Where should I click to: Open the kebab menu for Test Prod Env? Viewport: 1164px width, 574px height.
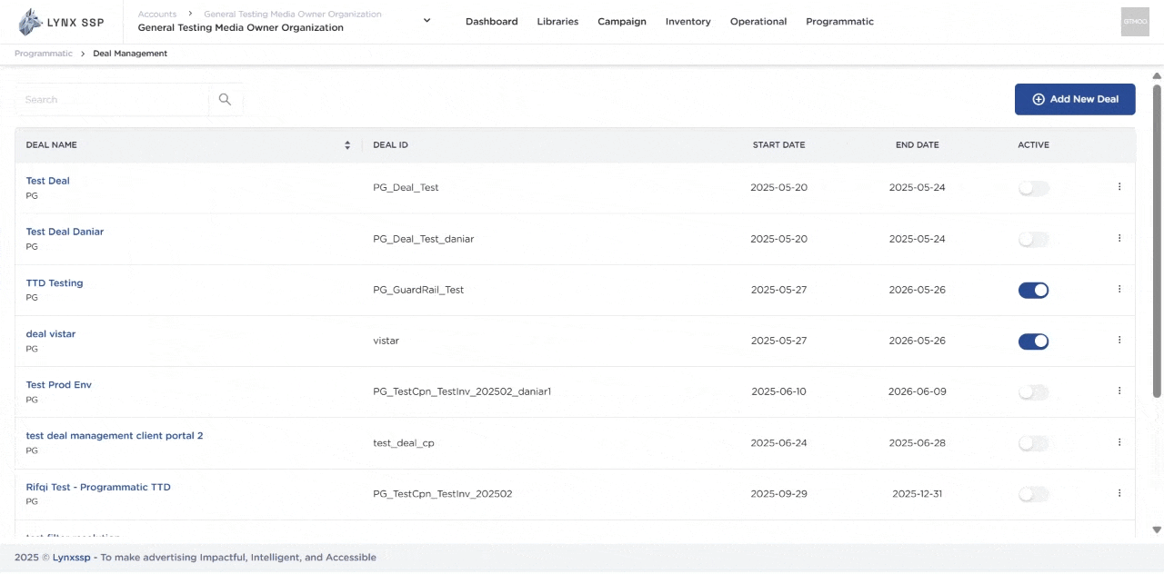click(1119, 391)
